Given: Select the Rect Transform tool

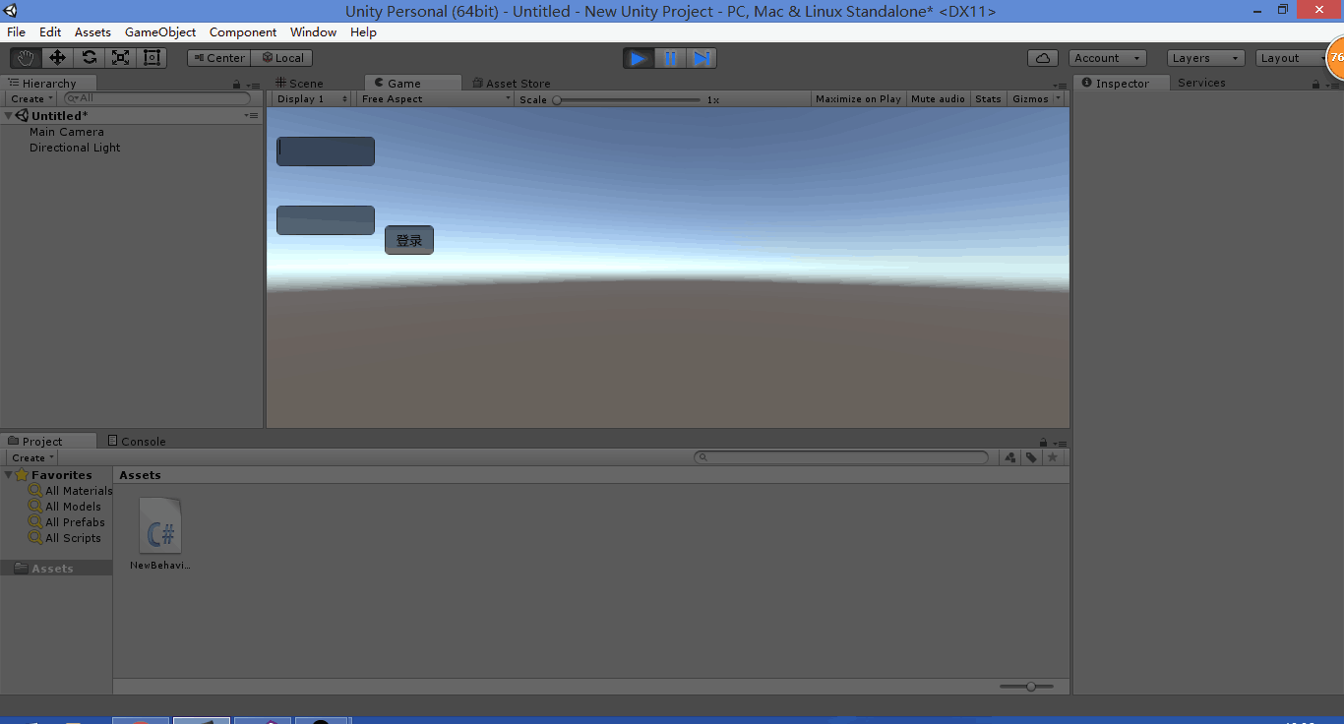Looking at the screenshot, I should point(152,58).
